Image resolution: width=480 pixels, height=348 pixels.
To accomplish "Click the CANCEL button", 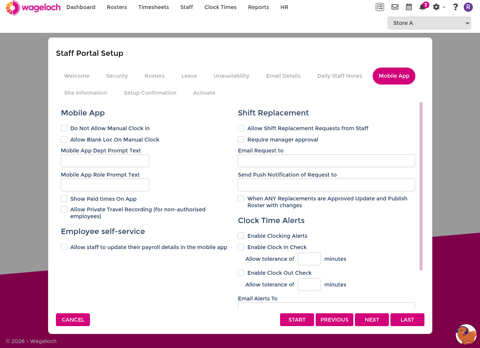I will point(73,320).
